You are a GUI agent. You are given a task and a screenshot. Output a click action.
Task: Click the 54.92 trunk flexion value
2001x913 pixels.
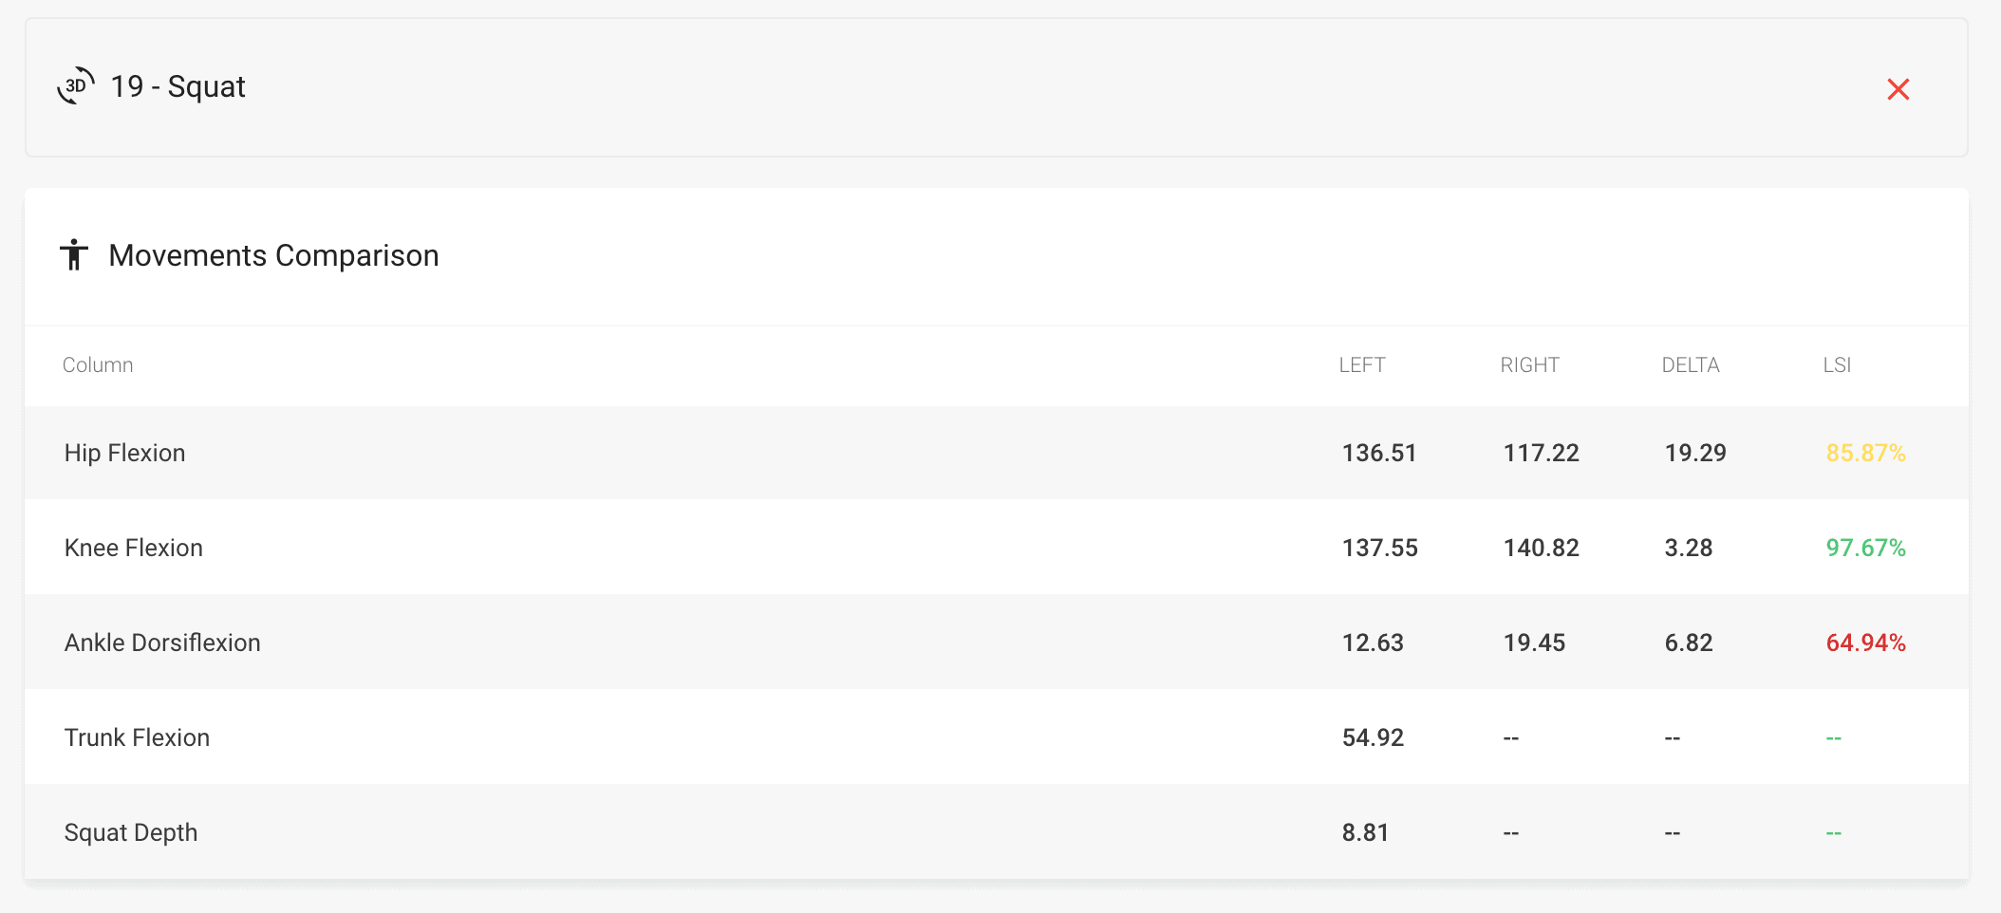pos(1373,737)
